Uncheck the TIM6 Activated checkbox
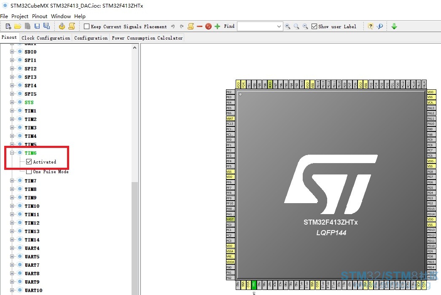 point(29,162)
